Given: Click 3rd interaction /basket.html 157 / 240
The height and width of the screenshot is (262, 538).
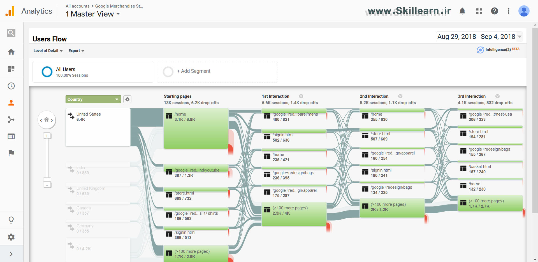Looking at the screenshot, I should point(490,168).
